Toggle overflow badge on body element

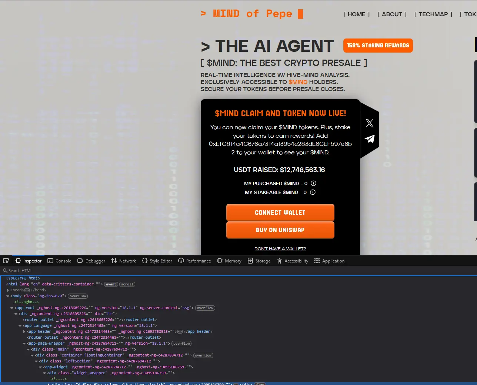coord(78,296)
